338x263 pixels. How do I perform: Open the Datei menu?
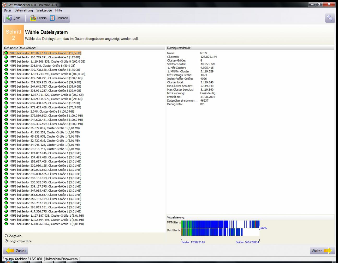click(x=7, y=10)
